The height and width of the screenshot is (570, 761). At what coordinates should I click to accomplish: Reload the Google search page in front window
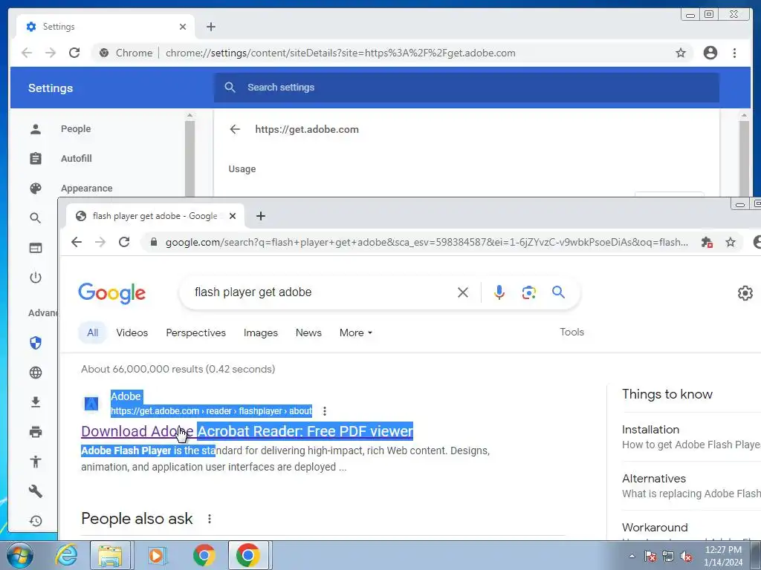(x=124, y=242)
